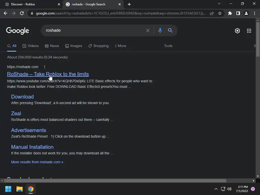Open the Chrome profile avatar
Screen dimensions: 260x195
246,13
